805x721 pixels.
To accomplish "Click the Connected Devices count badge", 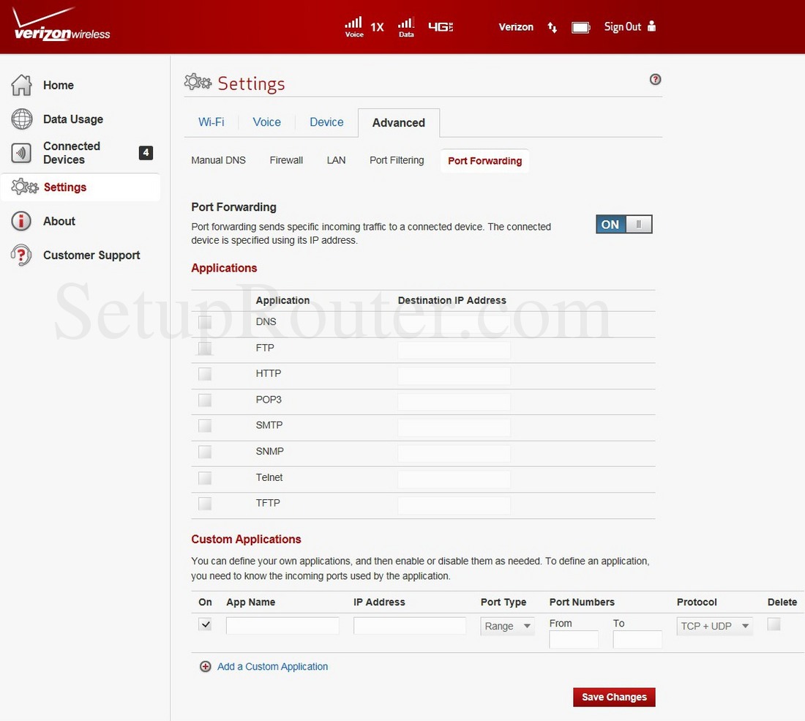I will tap(146, 152).
